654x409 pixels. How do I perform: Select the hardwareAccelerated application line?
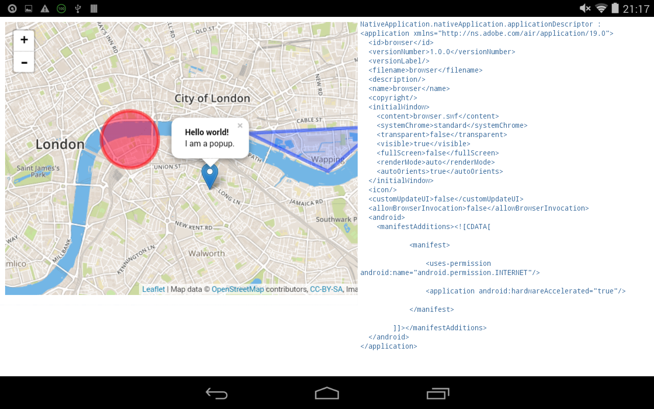(x=526, y=291)
